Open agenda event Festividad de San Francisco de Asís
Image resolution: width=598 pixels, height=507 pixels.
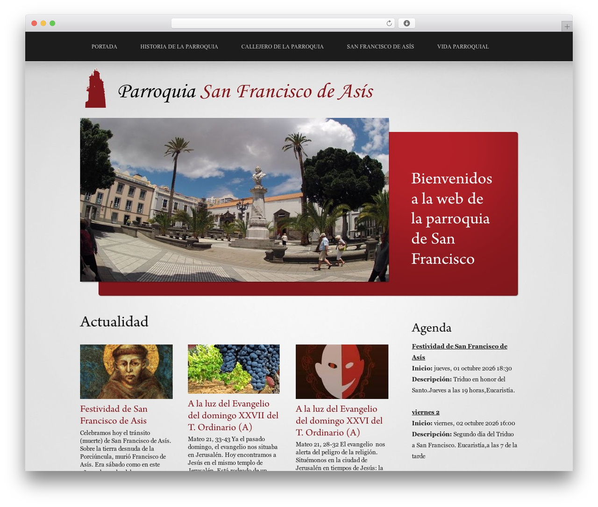pyautogui.click(x=459, y=352)
